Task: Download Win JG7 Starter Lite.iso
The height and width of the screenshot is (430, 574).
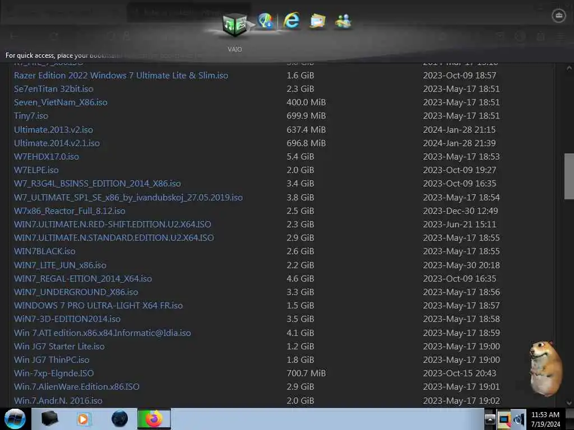Action: 59,346
